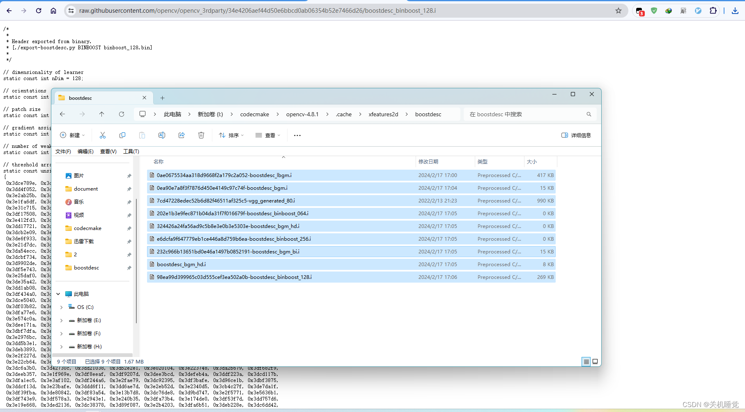Navigate to opencv-4.8.1 breadcrumb folder
Screen dimensions: 745x412
(302, 114)
